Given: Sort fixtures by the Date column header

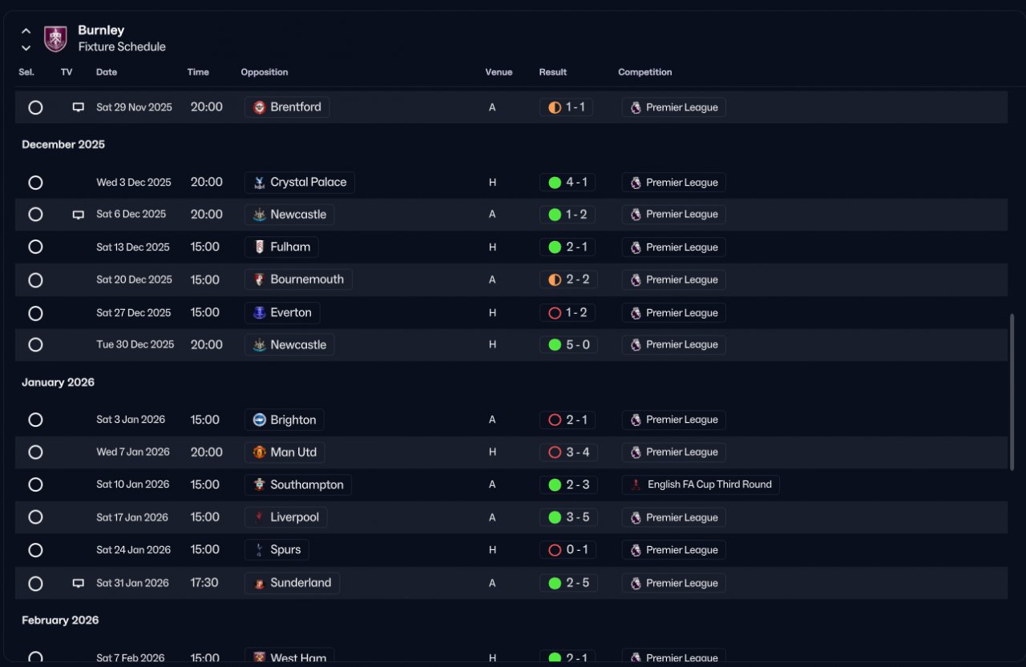Looking at the screenshot, I should [x=107, y=72].
